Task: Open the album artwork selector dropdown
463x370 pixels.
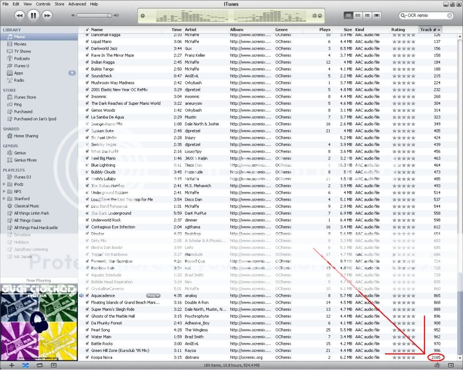Action: tap(54, 365)
